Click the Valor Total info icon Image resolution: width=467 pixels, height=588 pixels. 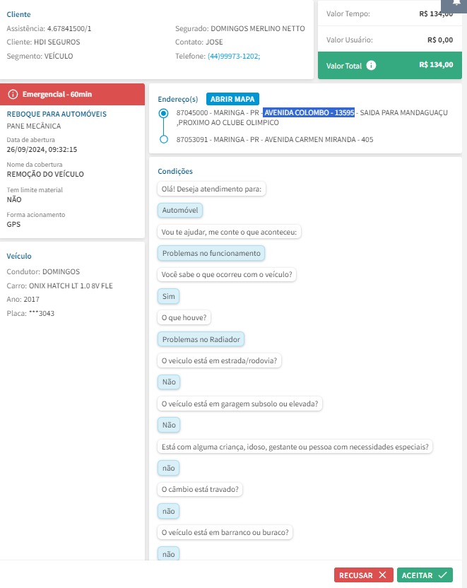point(372,66)
